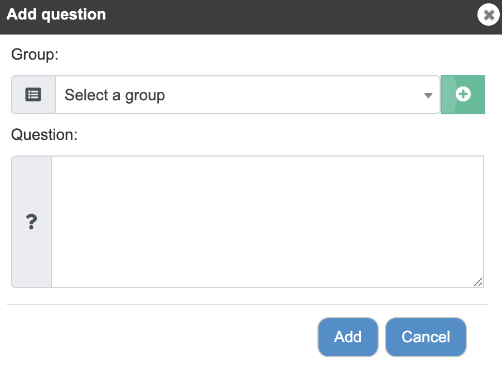
Task: Click the grey addon box left of dropdown
Action: pyautogui.click(x=33, y=95)
